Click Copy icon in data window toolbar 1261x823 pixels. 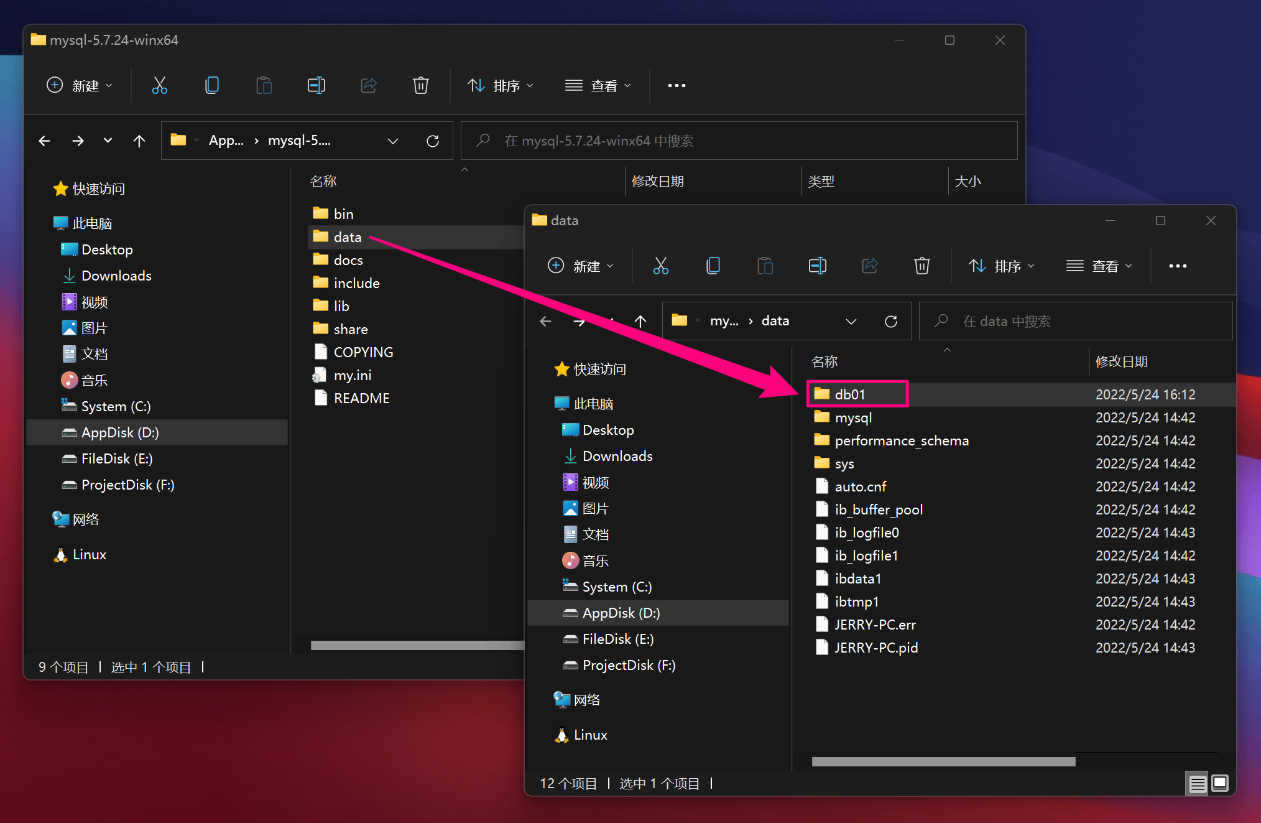[x=713, y=266]
